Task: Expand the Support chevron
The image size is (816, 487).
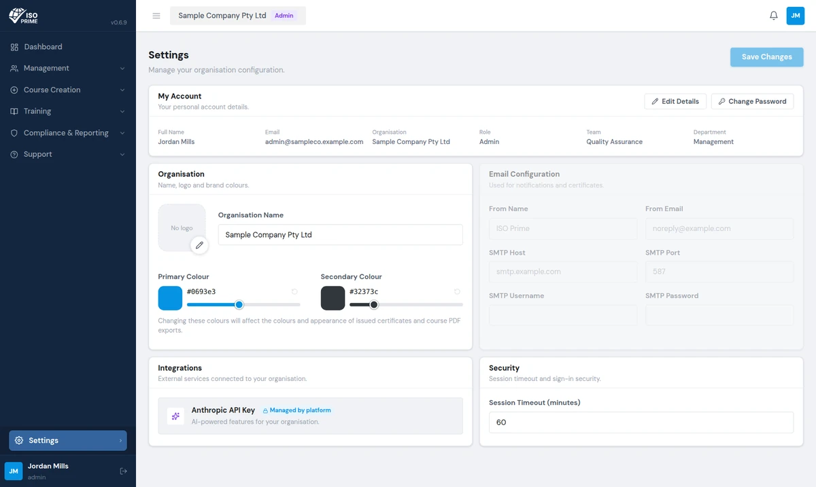Action: (122, 154)
